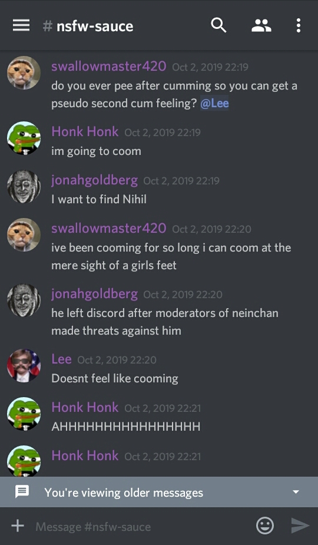Viewport: 318px width, 545px height.
Task: Open Lee's sunglasses flag avatar
Action: pos(24,365)
